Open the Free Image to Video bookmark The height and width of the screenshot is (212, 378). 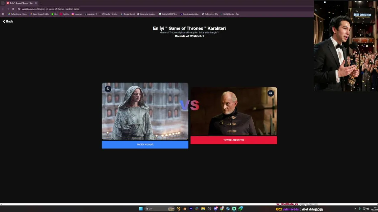[189, 14]
